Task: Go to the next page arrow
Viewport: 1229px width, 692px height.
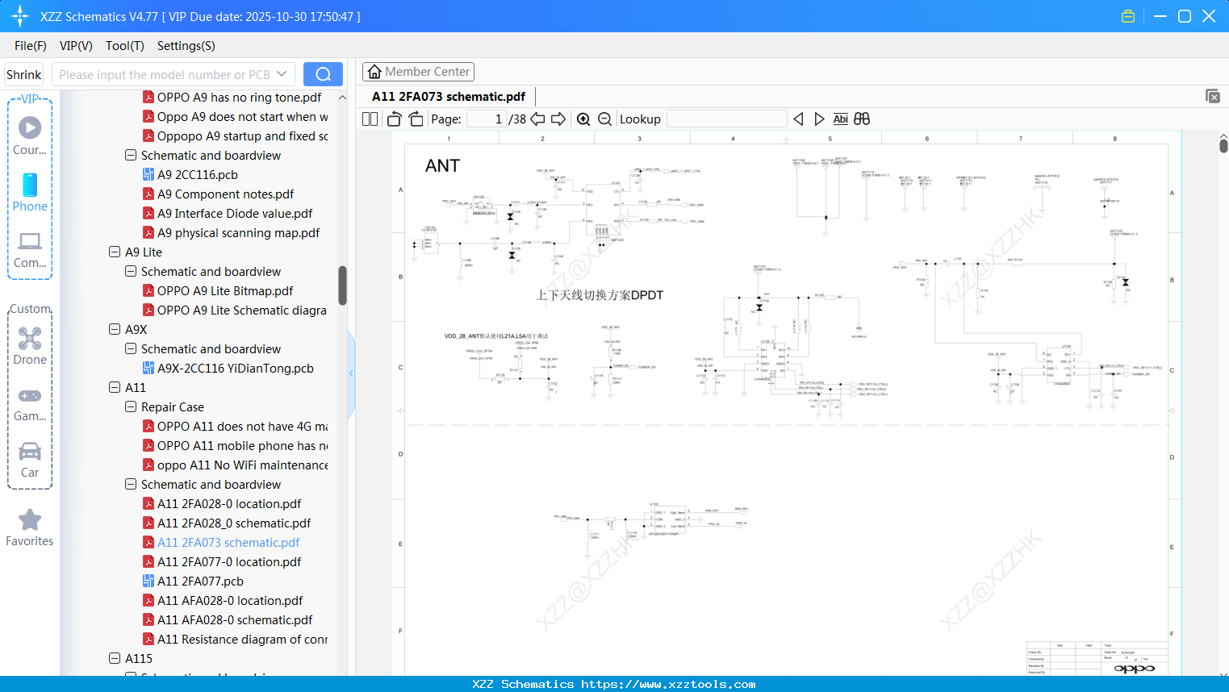Action: [558, 119]
